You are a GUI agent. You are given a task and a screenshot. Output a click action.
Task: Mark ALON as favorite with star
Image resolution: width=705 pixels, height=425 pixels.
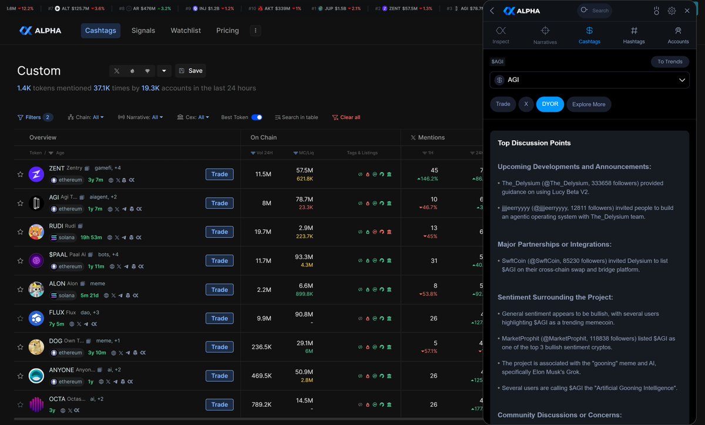[x=20, y=289]
